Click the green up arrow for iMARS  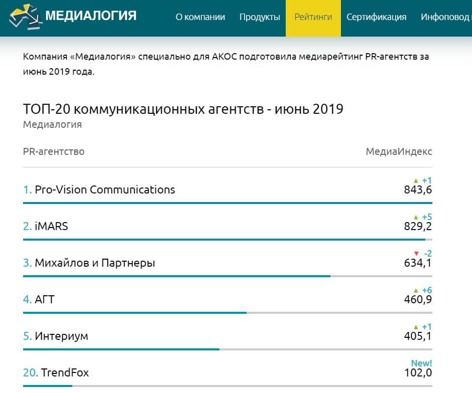416,217
